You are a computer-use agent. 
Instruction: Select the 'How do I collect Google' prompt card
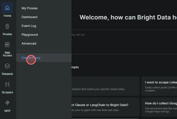[x=159, y=107]
